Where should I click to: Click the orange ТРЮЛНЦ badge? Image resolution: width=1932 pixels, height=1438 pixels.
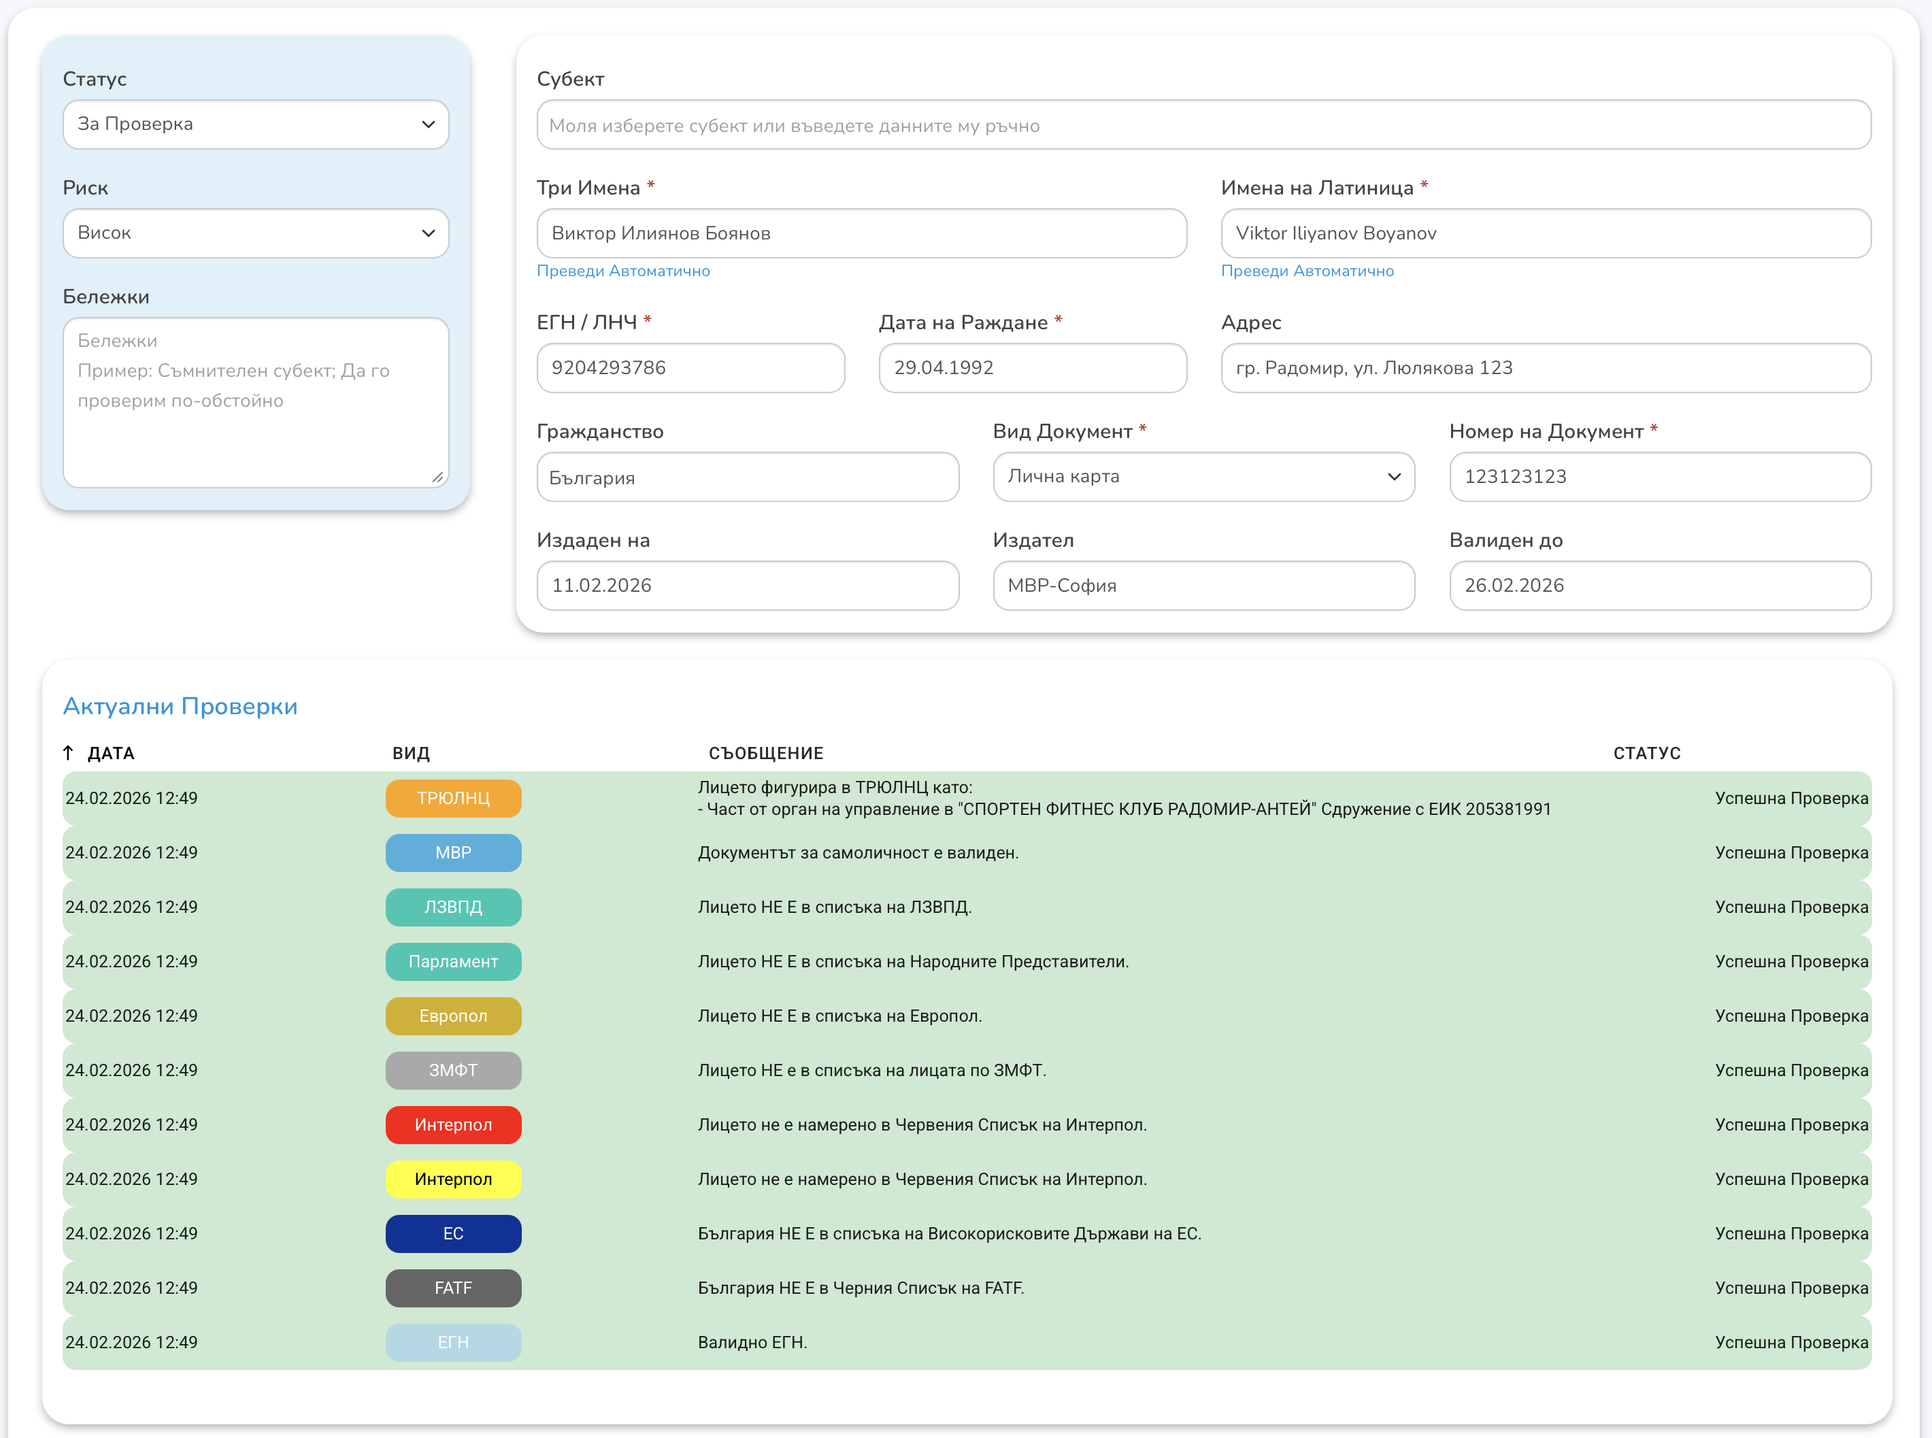452,798
